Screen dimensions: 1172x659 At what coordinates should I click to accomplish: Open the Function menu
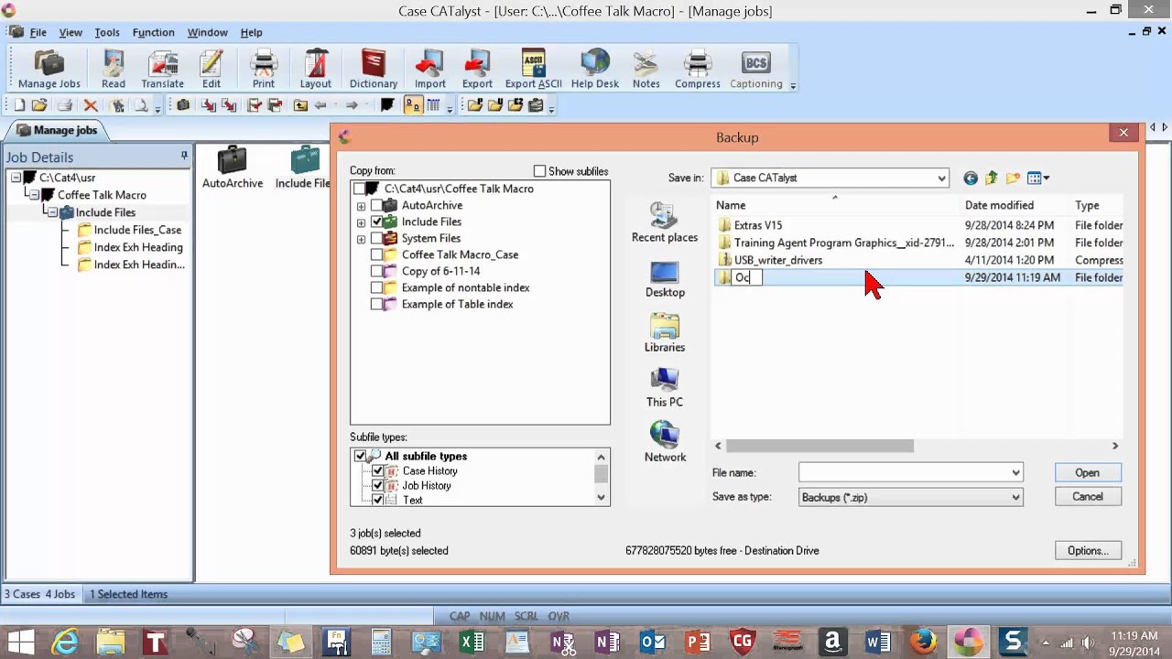[x=153, y=32]
